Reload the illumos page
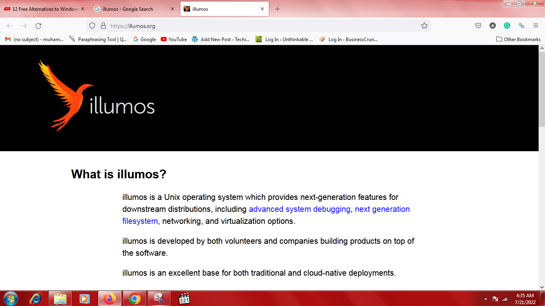The image size is (545, 306). click(38, 26)
